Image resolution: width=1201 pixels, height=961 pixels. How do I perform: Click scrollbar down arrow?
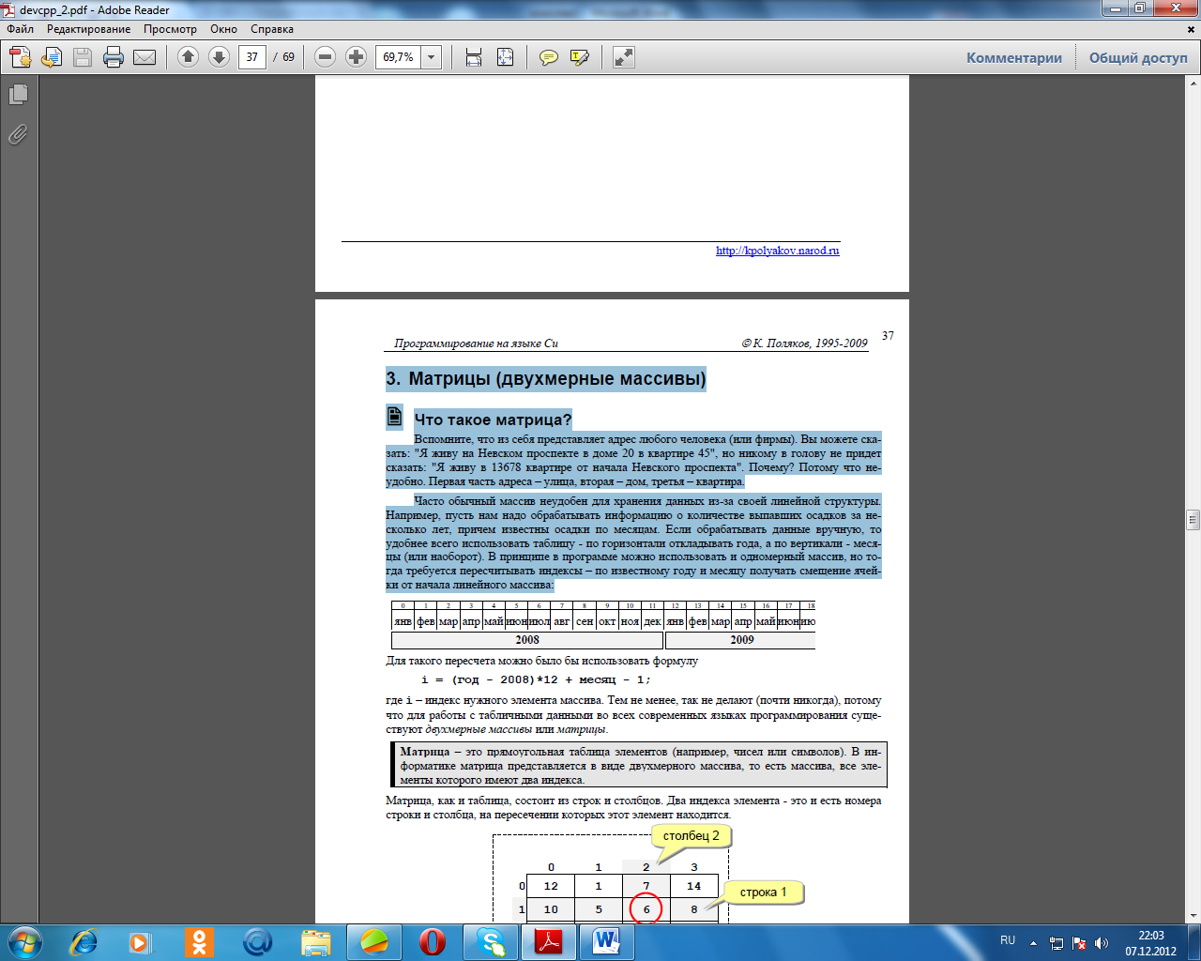click(x=1193, y=915)
